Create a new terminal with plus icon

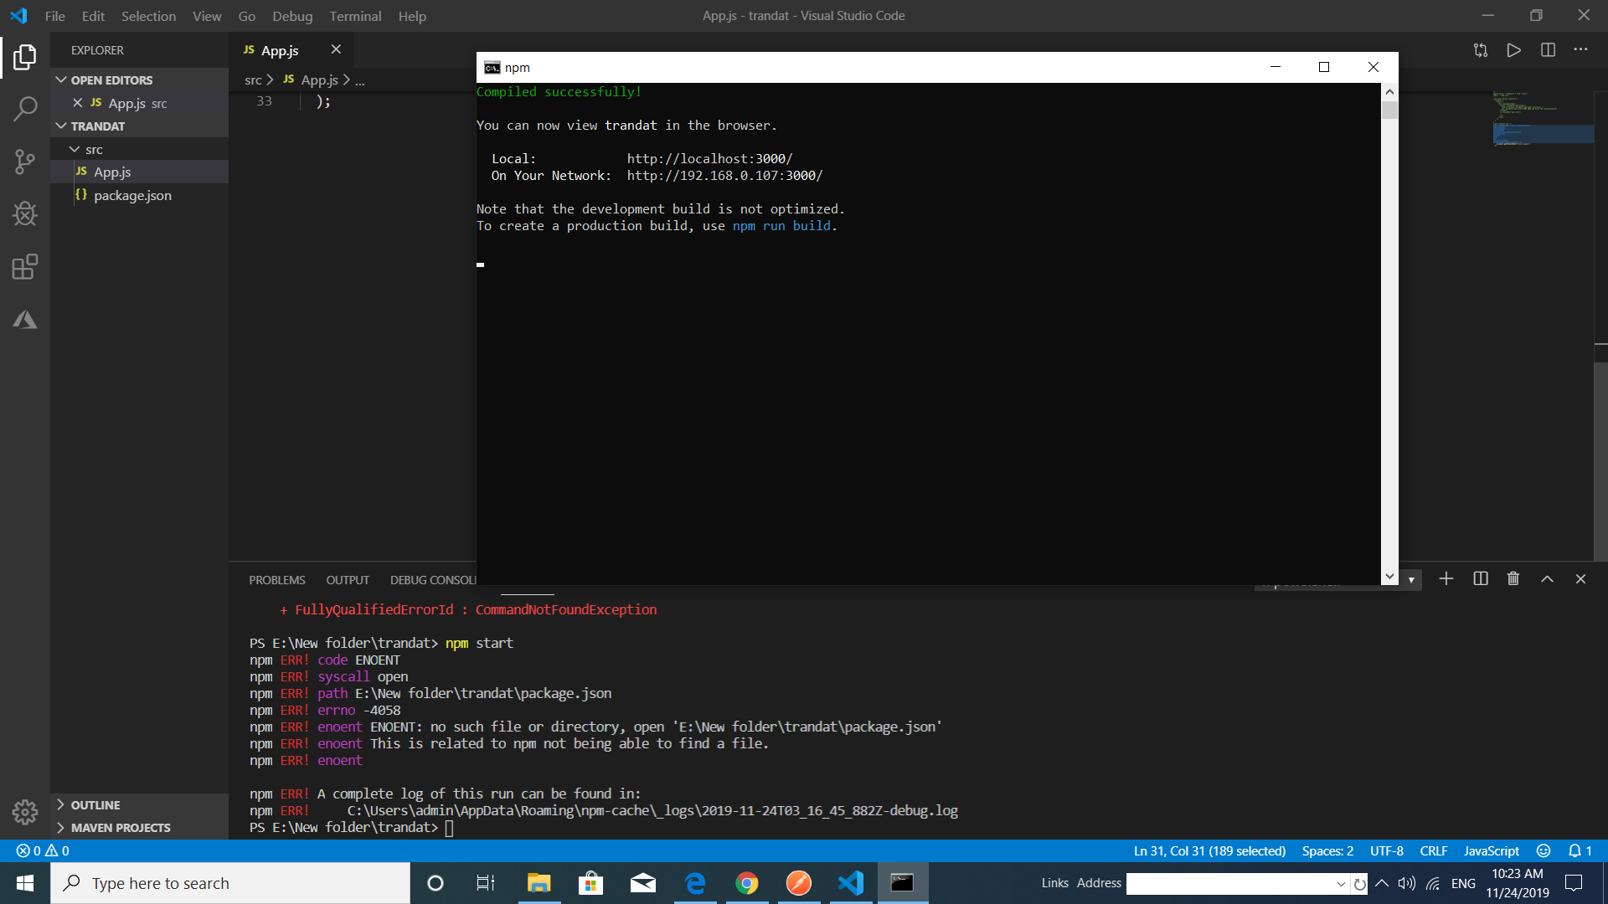[1446, 579]
